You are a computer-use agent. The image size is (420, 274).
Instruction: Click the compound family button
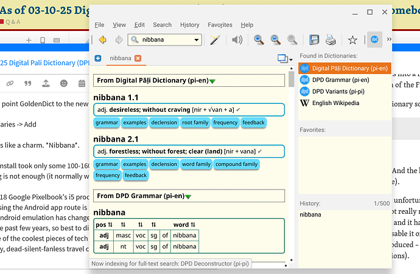(237, 164)
